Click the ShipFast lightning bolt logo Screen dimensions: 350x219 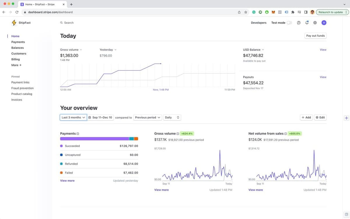14,23
